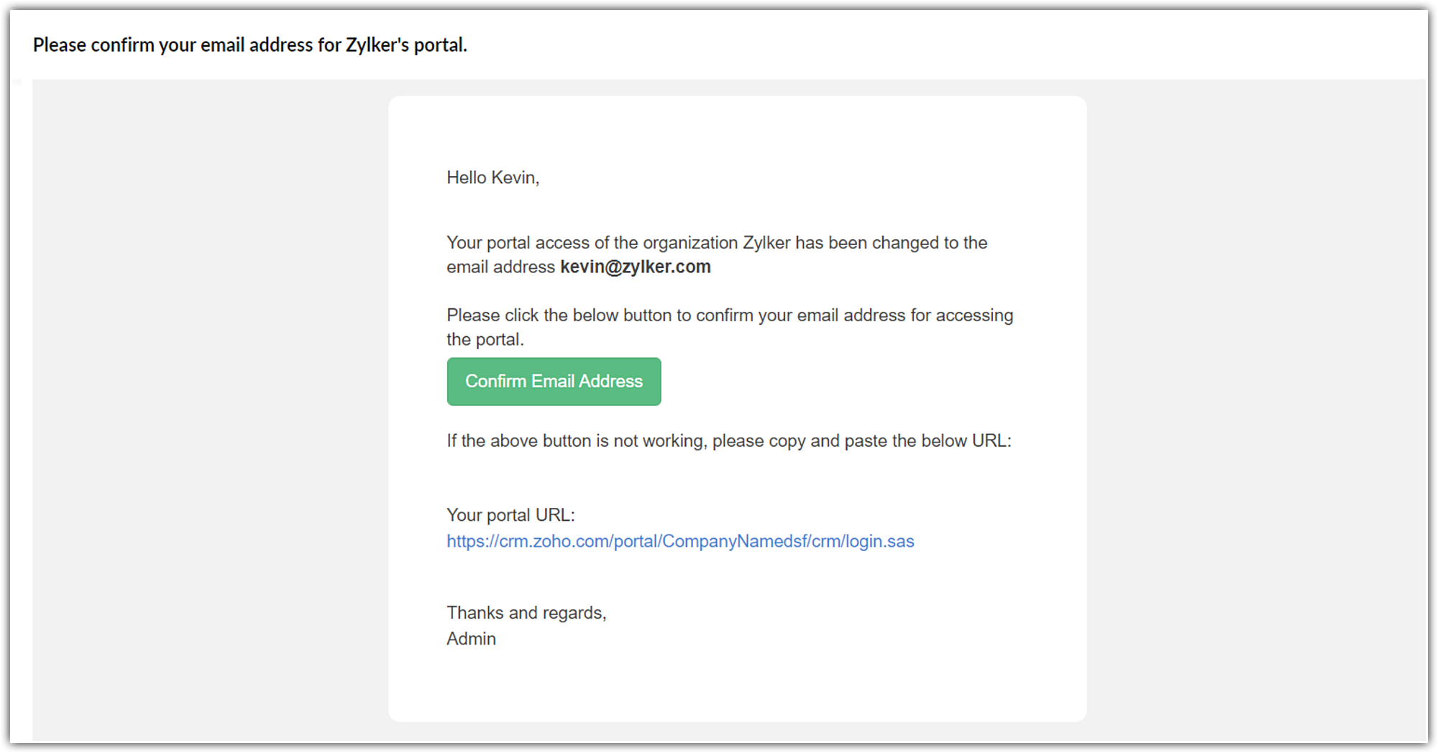The image size is (1438, 753).
Task: Click the 'Please click the below button' sentence
Action: [729, 315]
